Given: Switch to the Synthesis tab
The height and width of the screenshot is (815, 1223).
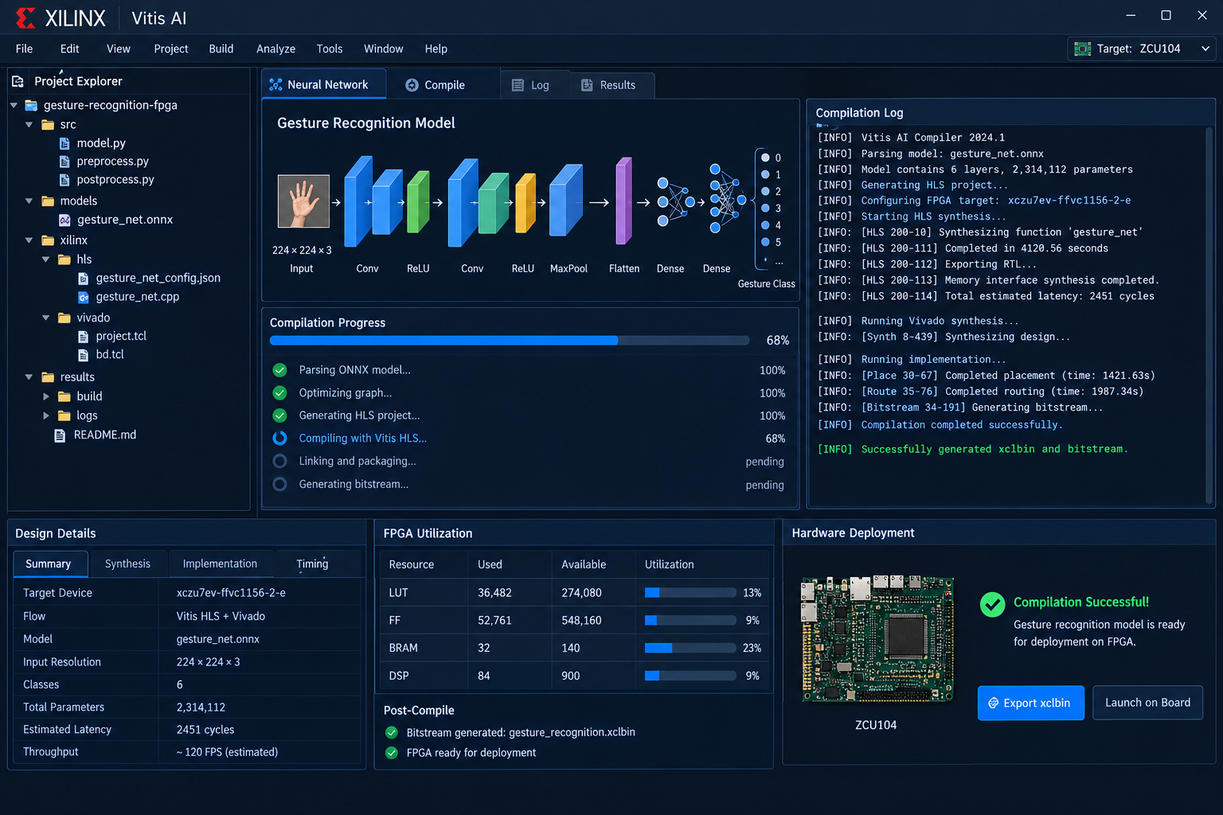Looking at the screenshot, I should point(127,563).
